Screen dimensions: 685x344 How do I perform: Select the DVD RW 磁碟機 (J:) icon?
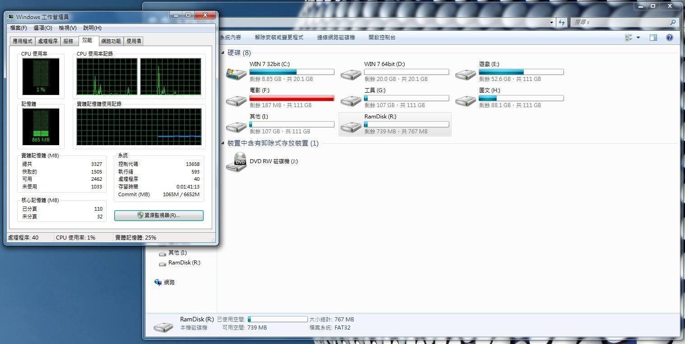coord(236,162)
